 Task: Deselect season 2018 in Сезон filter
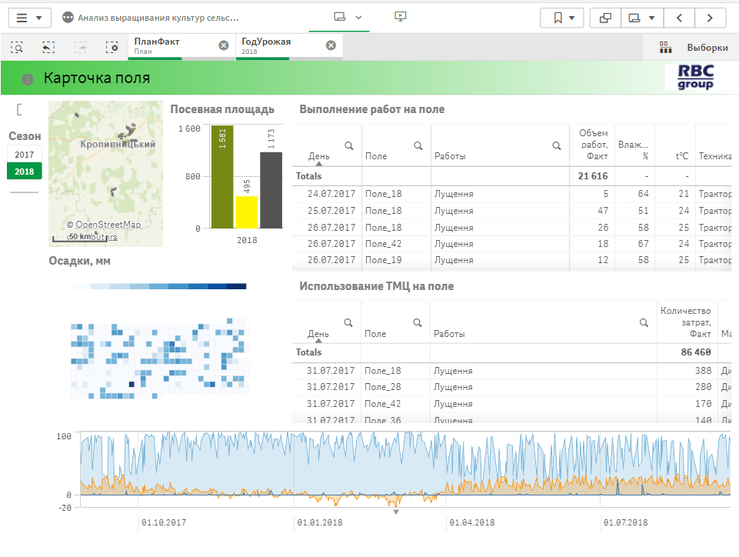coord(24,172)
